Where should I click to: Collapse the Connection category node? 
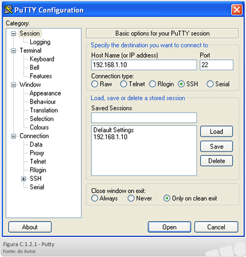pyautogui.click(x=14, y=136)
